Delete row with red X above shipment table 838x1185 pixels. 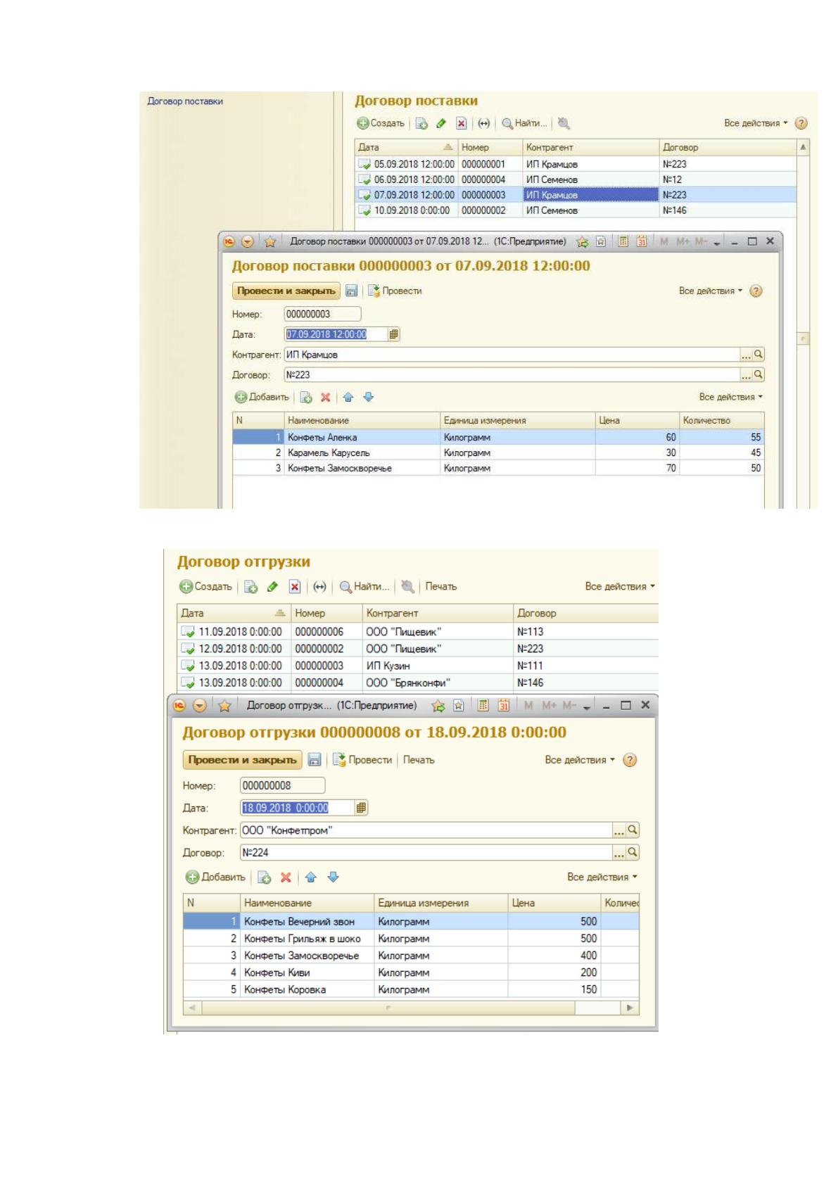(x=286, y=877)
